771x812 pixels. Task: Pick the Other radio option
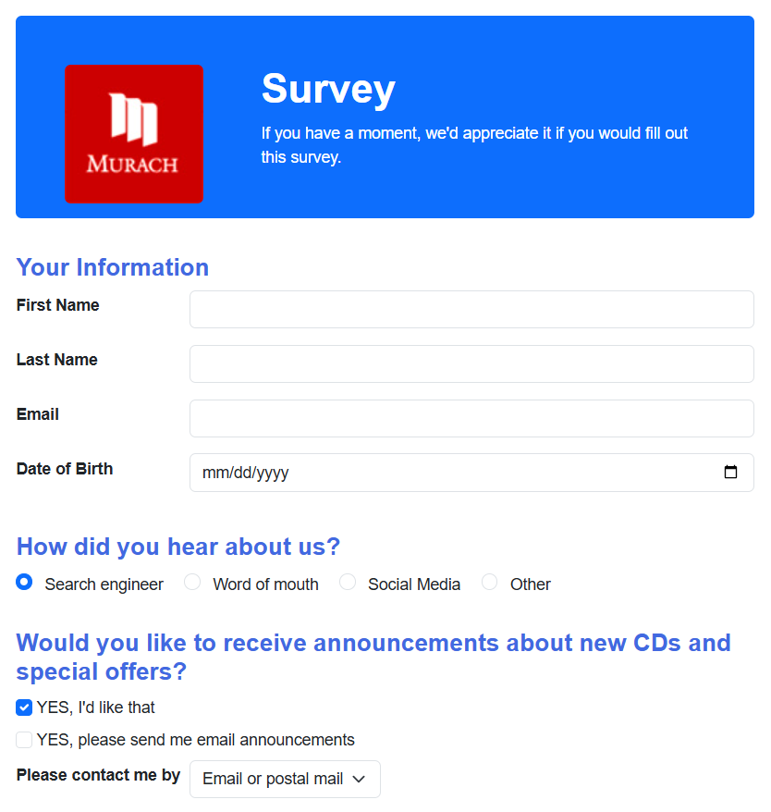[x=489, y=582]
